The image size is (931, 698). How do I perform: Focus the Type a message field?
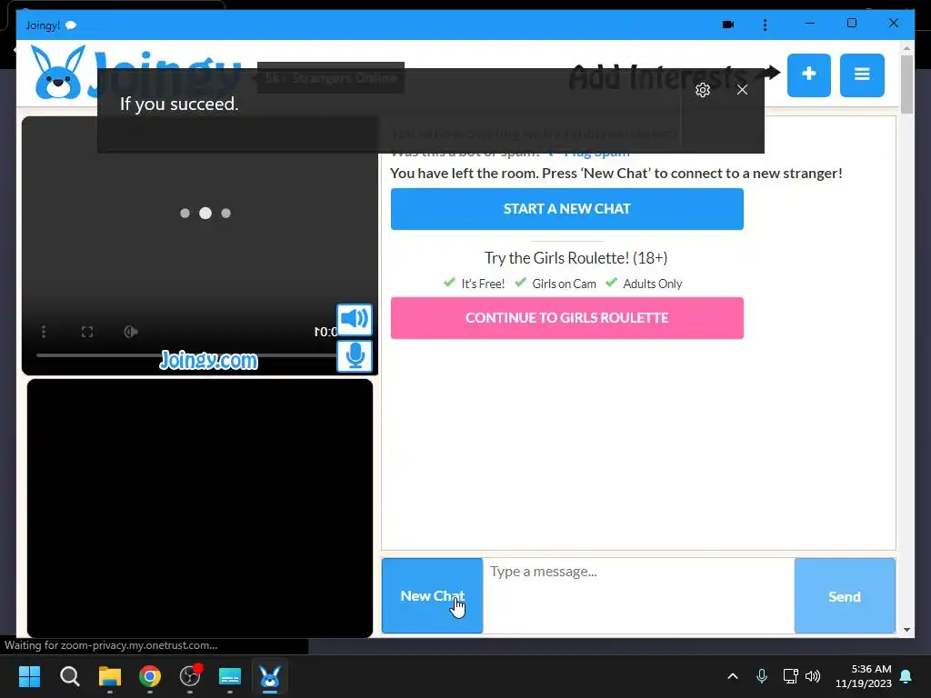click(x=638, y=595)
